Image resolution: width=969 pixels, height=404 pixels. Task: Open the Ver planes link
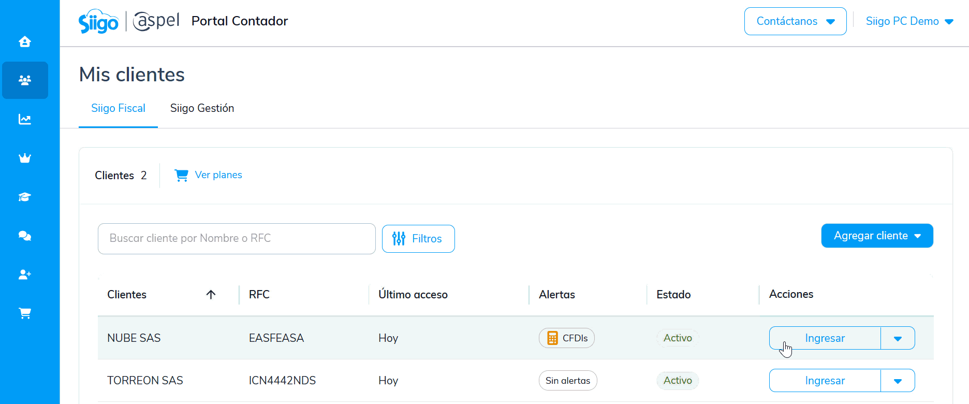(218, 175)
